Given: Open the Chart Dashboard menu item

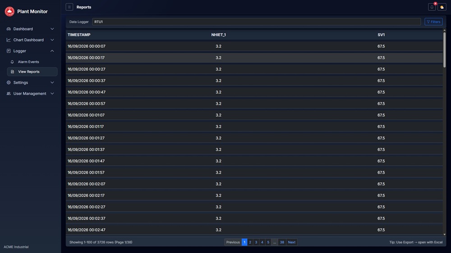Looking at the screenshot, I should click(30, 40).
